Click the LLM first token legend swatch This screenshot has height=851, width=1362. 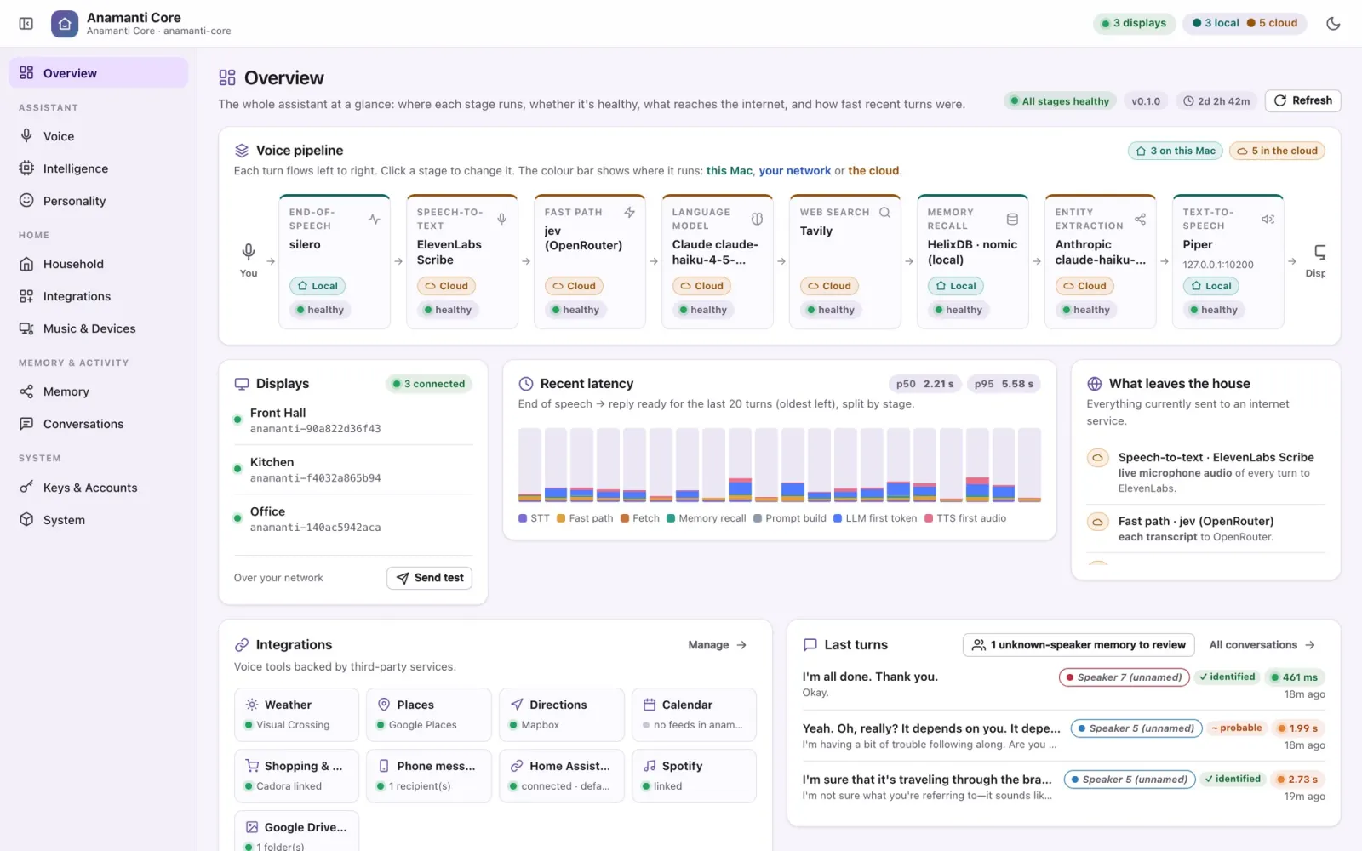pyautogui.click(x=838, y=518)
